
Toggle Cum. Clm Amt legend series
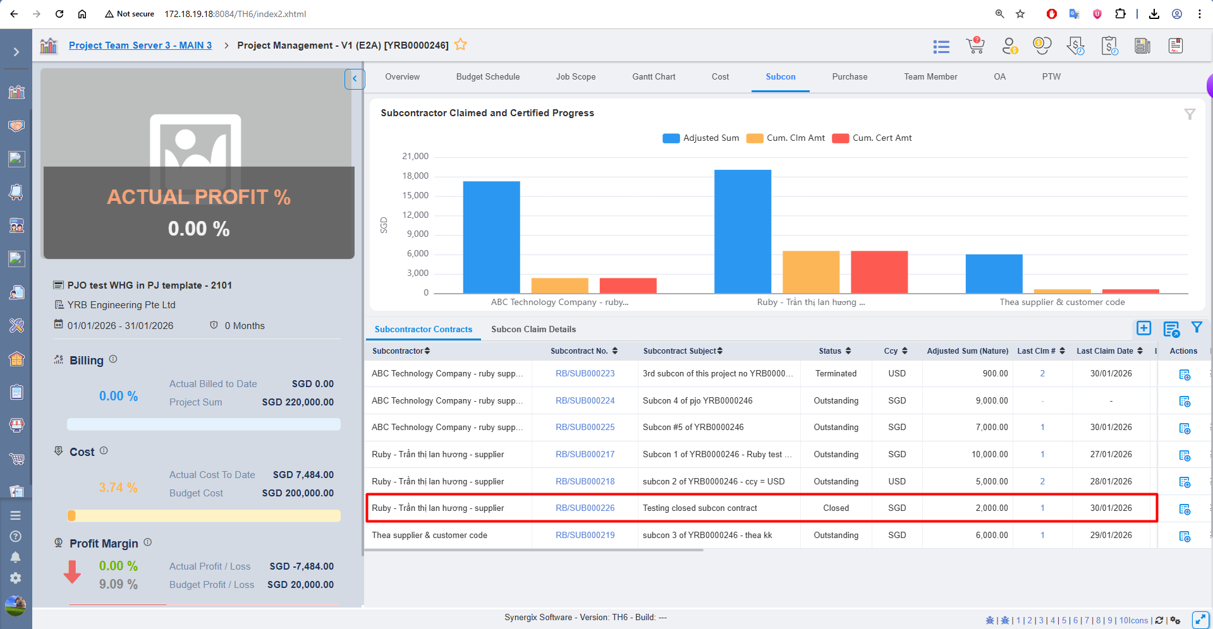pos(785,138)
